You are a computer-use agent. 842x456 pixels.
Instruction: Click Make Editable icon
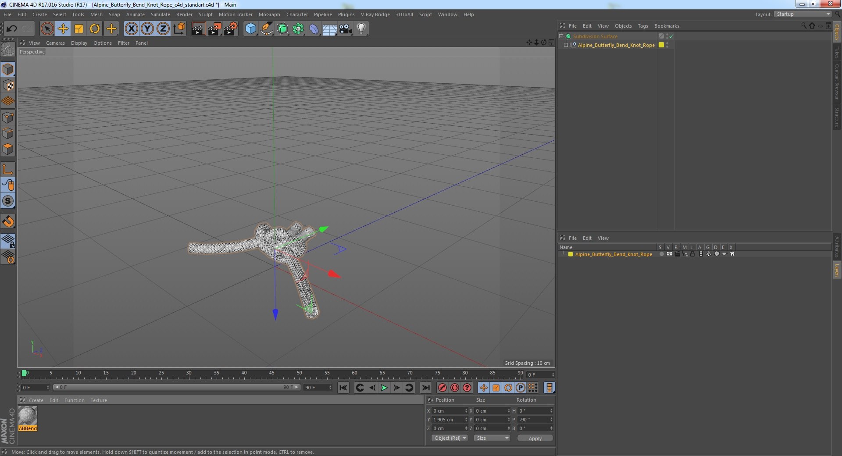tap(8, 50)
